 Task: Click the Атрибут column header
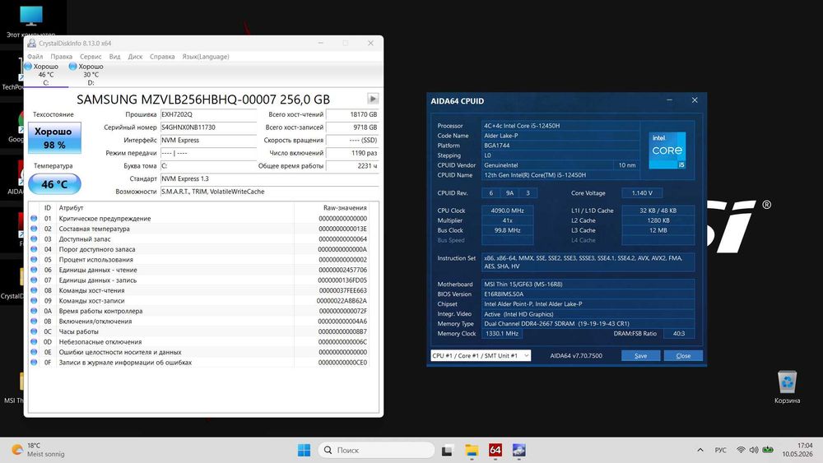click(175, 208)
